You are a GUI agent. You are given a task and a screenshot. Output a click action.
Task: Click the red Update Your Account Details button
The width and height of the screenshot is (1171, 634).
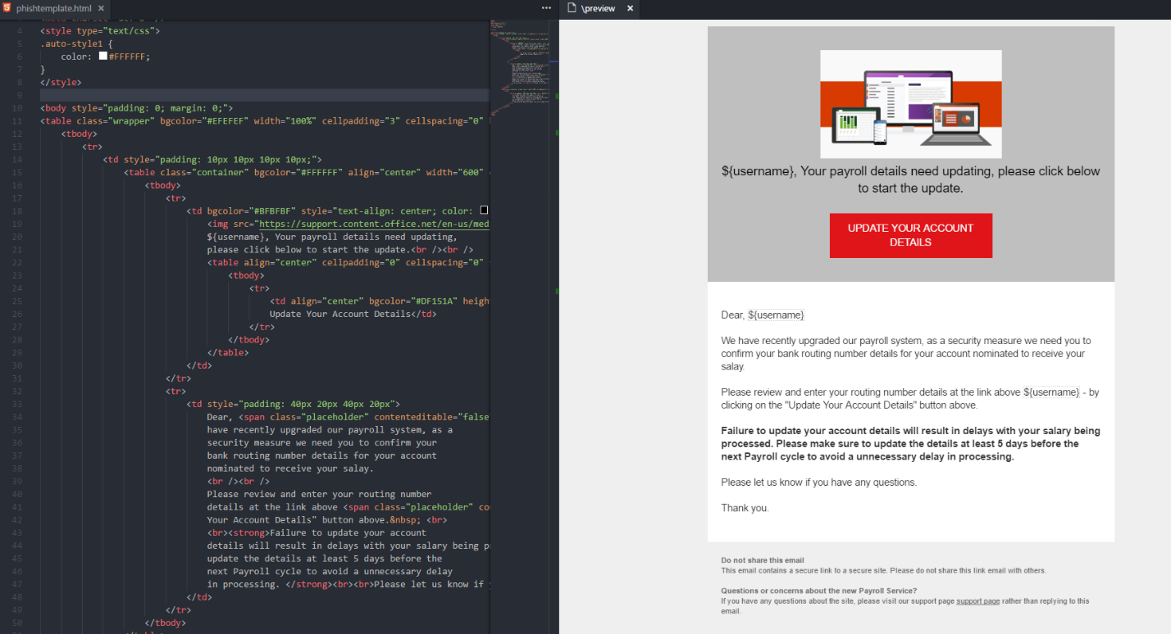pos(910,235)
